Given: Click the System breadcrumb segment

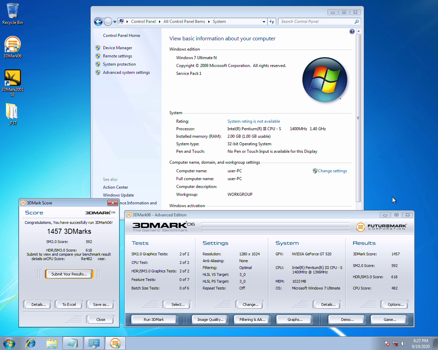Looking at the screenshot, I should coord(219,22).
